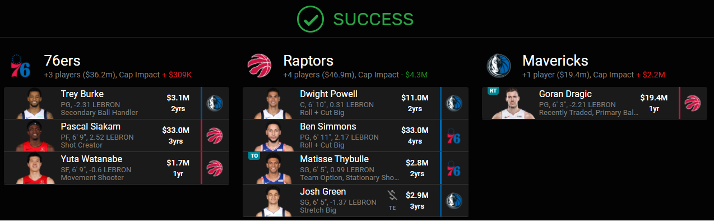Click Raptors logo in Pascal Siakam row
This screenshot has width=714, height=221.
pyautogui.click(x=215, y=136)
